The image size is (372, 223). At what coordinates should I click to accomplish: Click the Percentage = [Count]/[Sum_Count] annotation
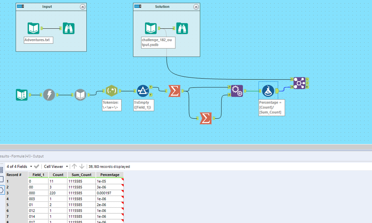pos(271,108)
